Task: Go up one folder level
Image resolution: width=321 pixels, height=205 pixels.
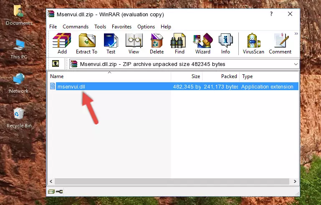Action: click(x=56, y=64)
